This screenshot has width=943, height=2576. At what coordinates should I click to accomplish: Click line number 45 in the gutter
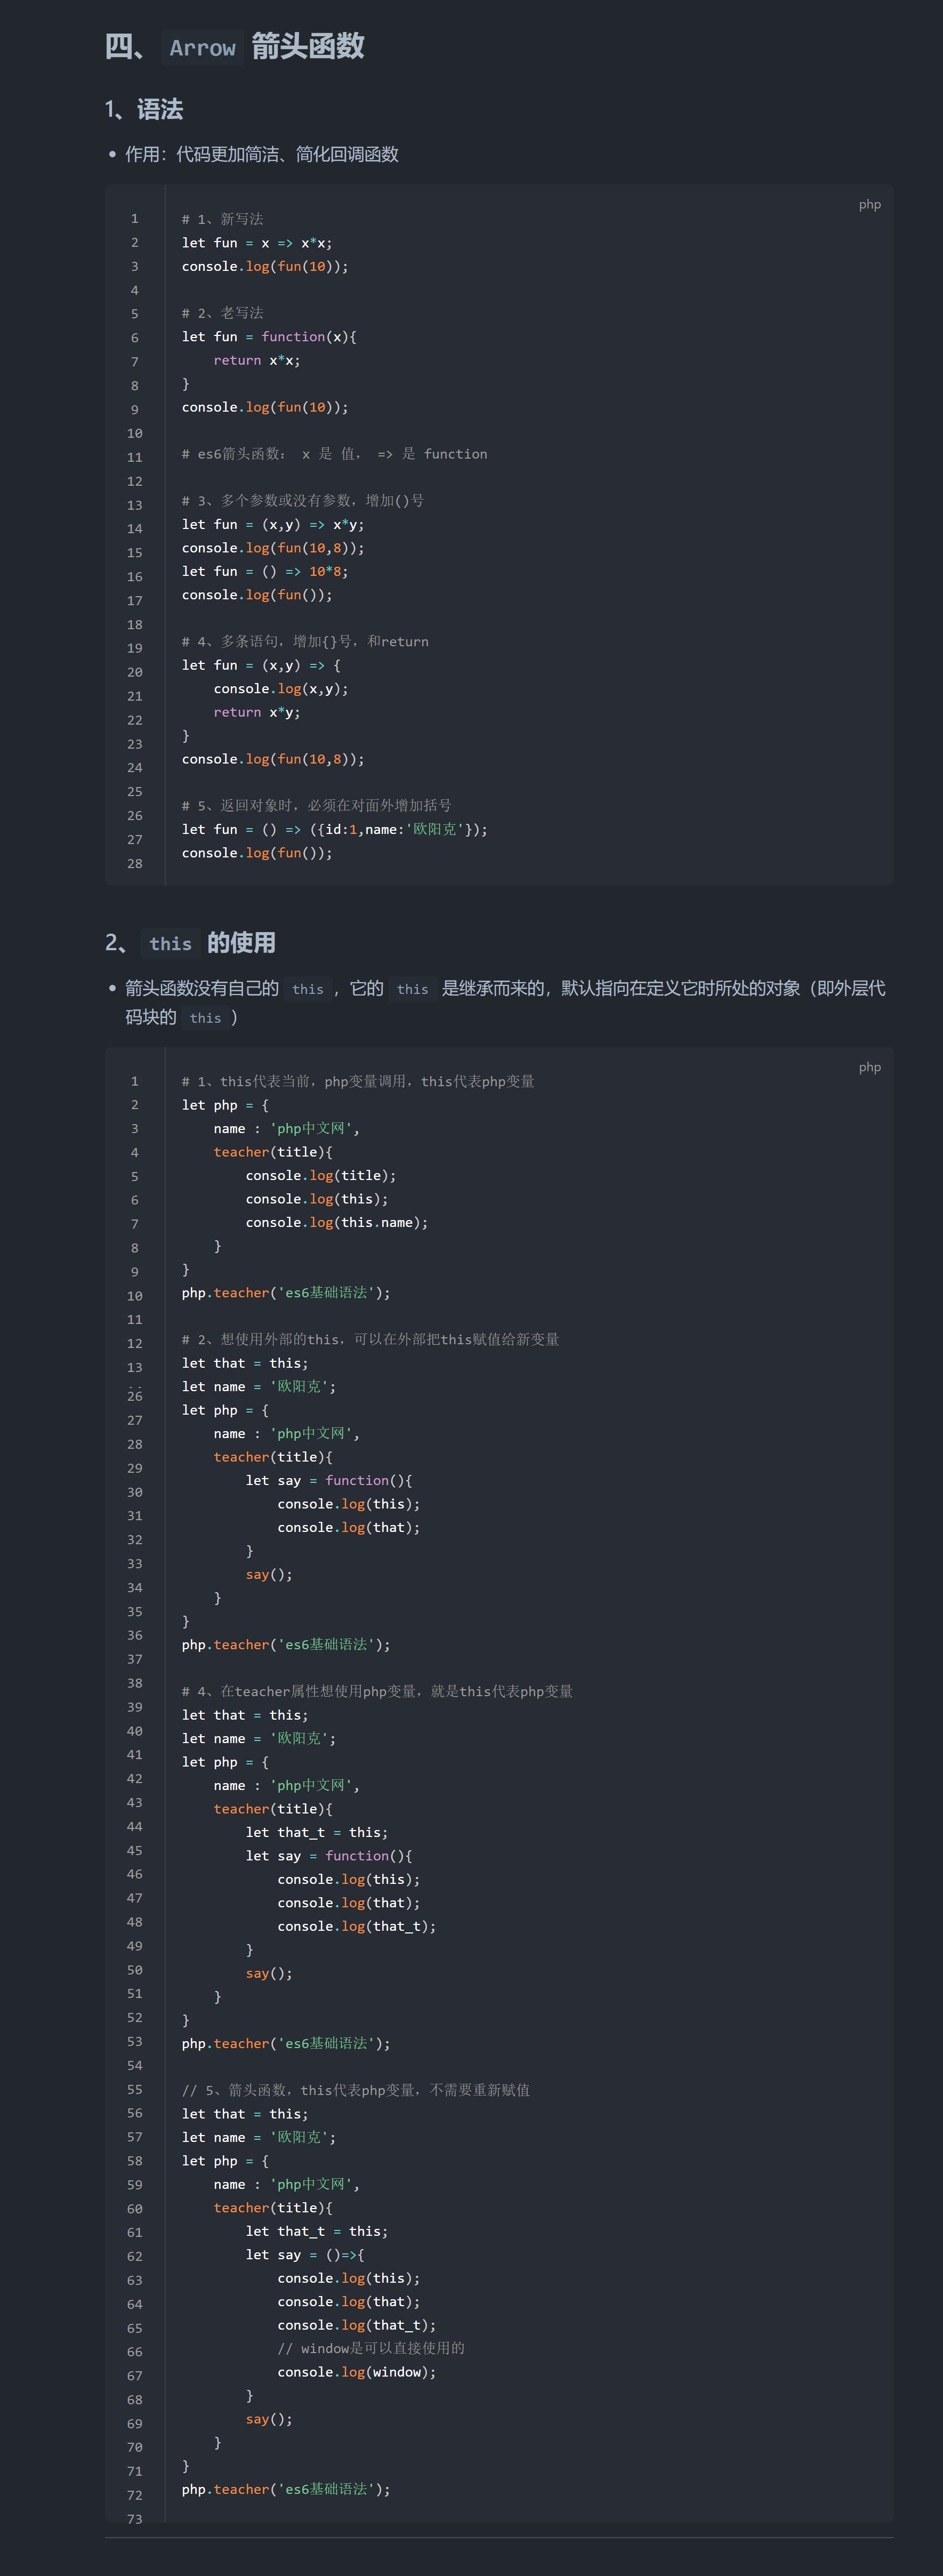135,1851
